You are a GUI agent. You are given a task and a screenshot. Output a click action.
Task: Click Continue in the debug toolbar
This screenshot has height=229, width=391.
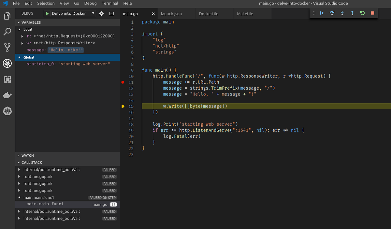tap(322, 13)
